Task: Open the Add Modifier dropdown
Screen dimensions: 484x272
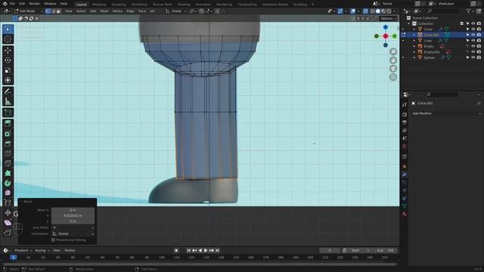Action: (447, 113)
